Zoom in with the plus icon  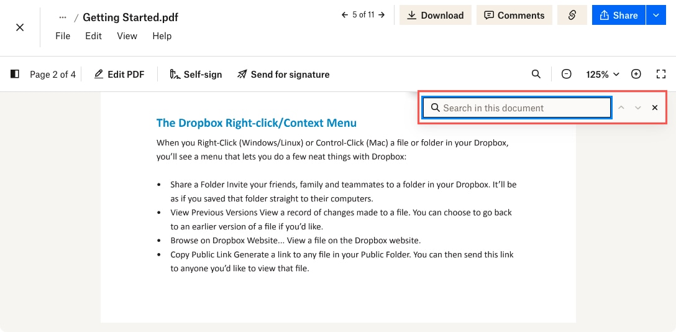(636, 74)
